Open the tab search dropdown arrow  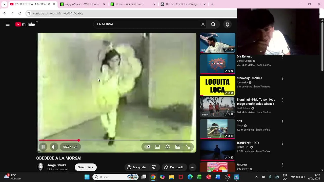[x=4, y=4]
